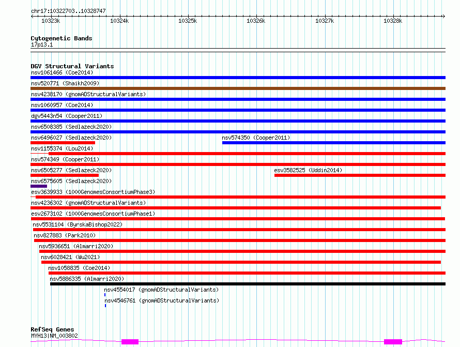Viewport: 460px width, 347px height.
Task: Open nsv1060957 (Coe2014) variant label
Action: (62, 105)
